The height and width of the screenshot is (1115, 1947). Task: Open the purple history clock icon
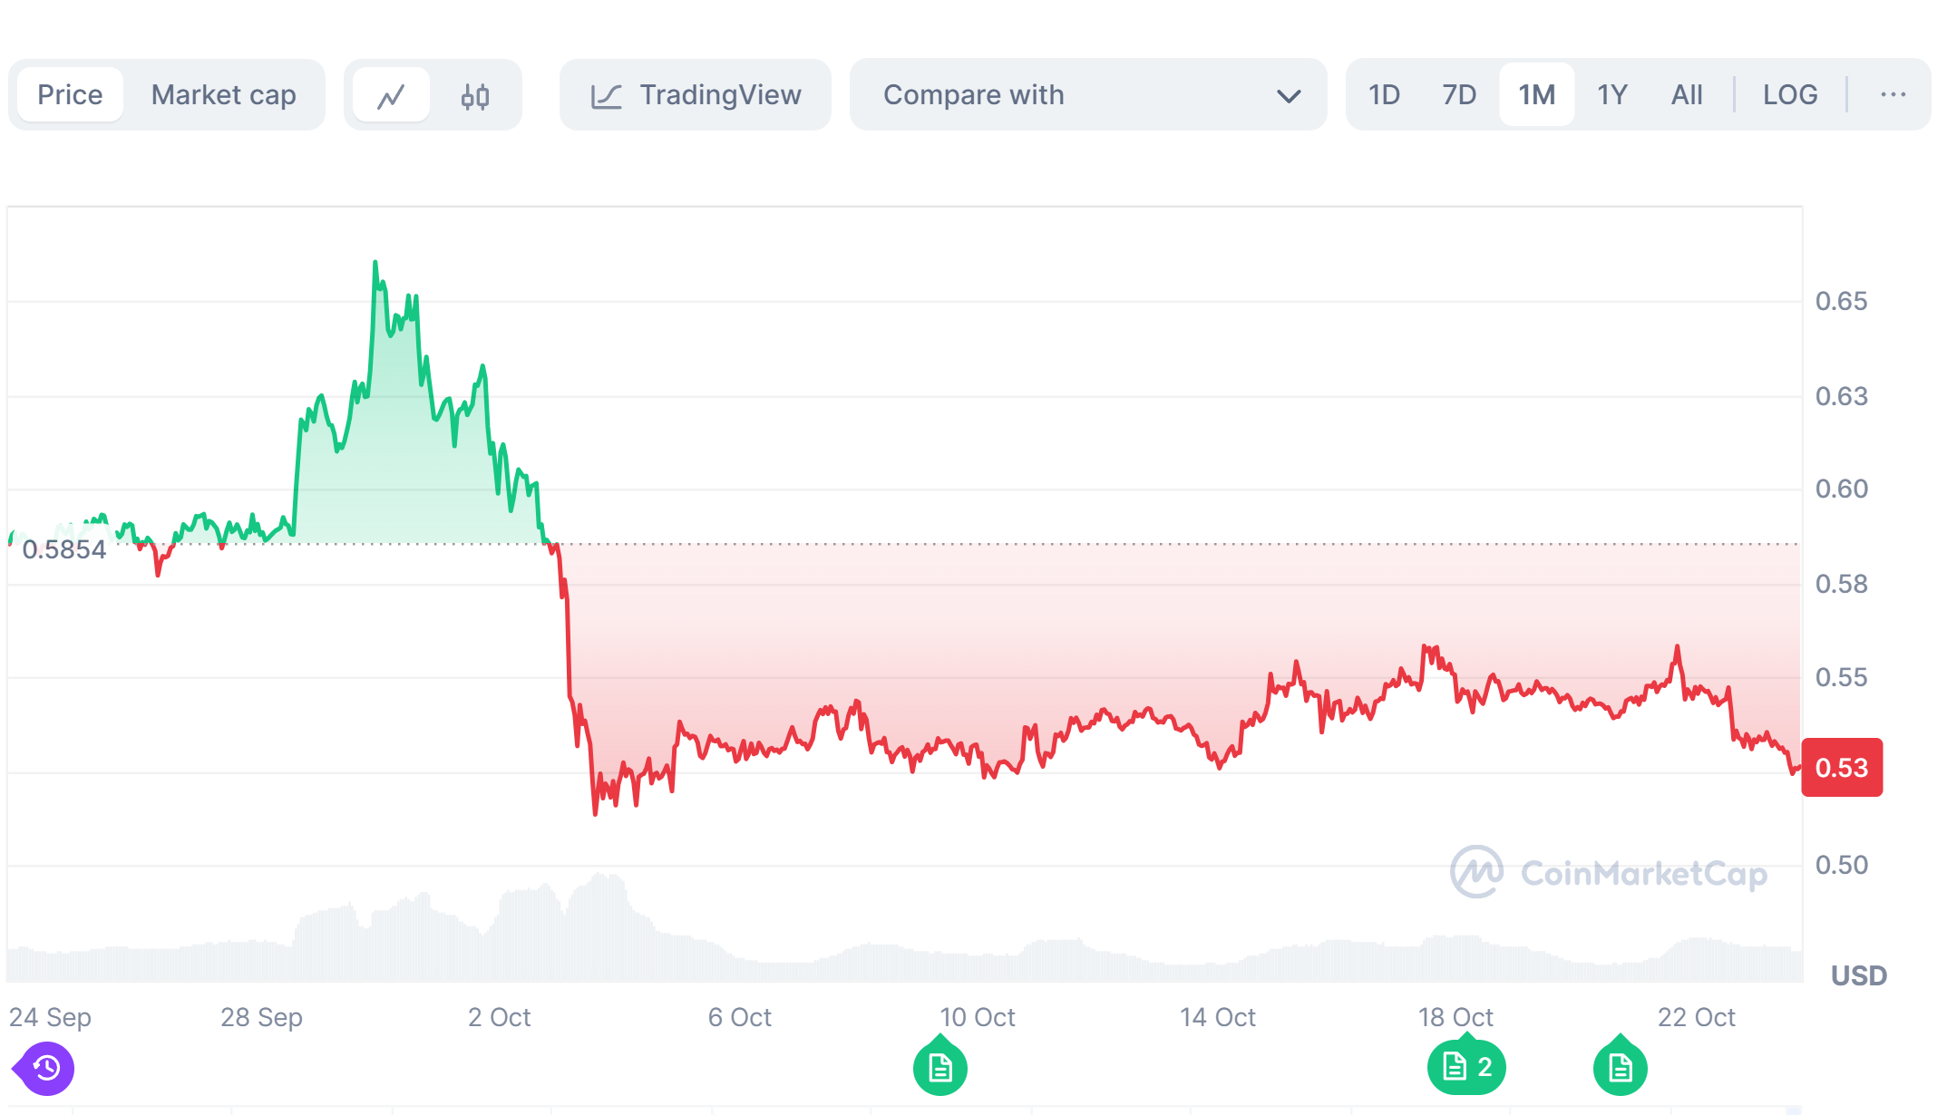point(46,1068)
